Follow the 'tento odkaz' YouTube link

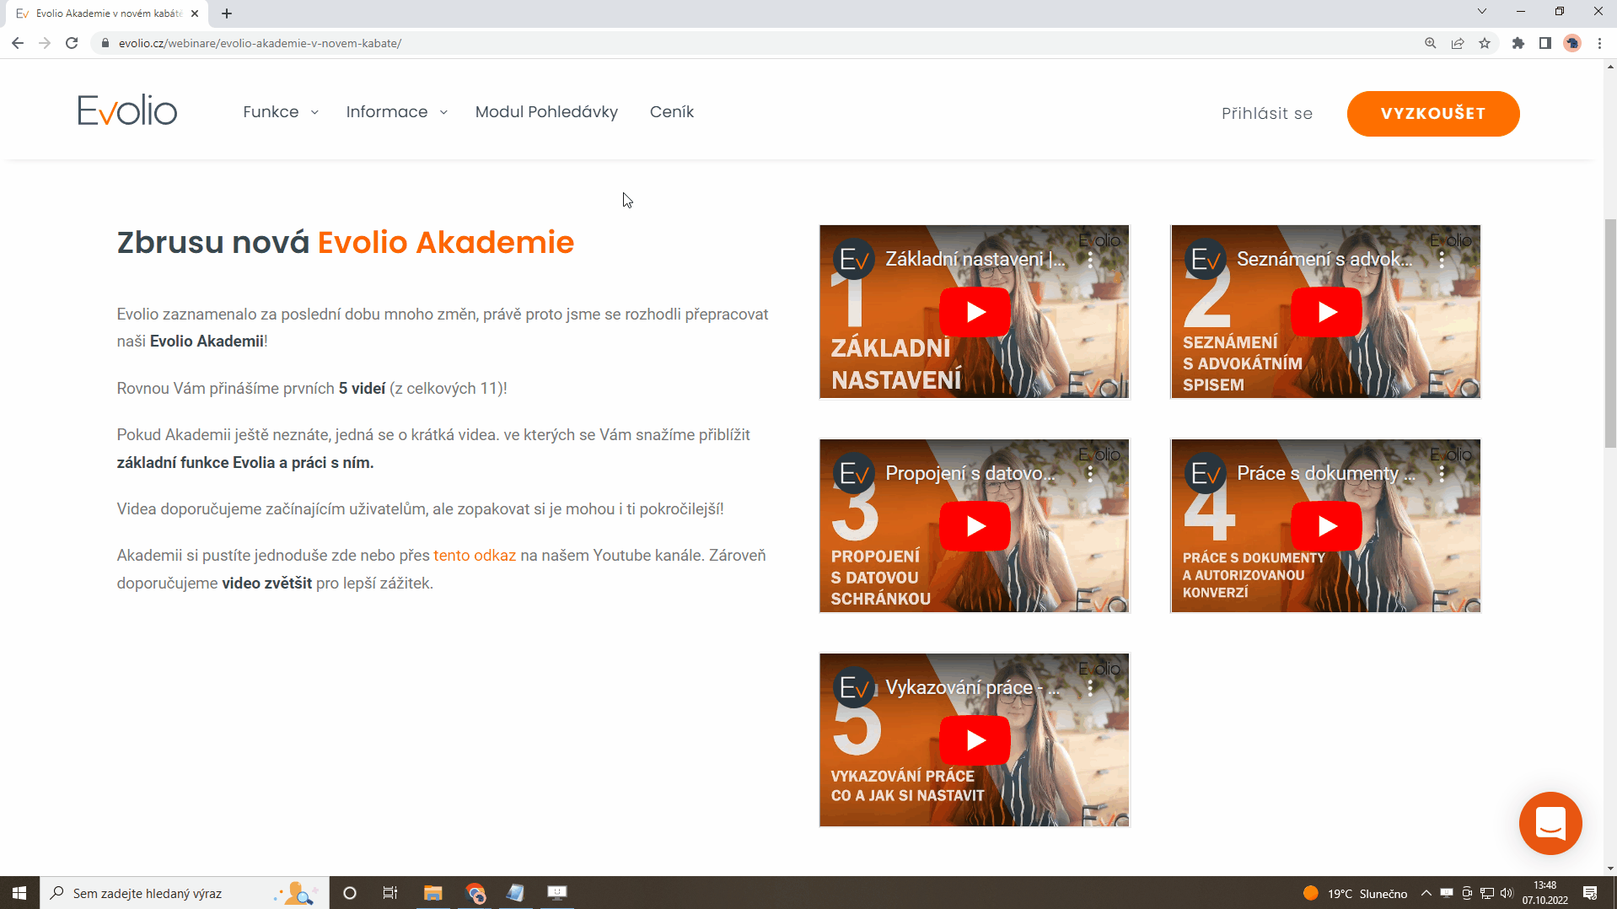coord(475,556)
